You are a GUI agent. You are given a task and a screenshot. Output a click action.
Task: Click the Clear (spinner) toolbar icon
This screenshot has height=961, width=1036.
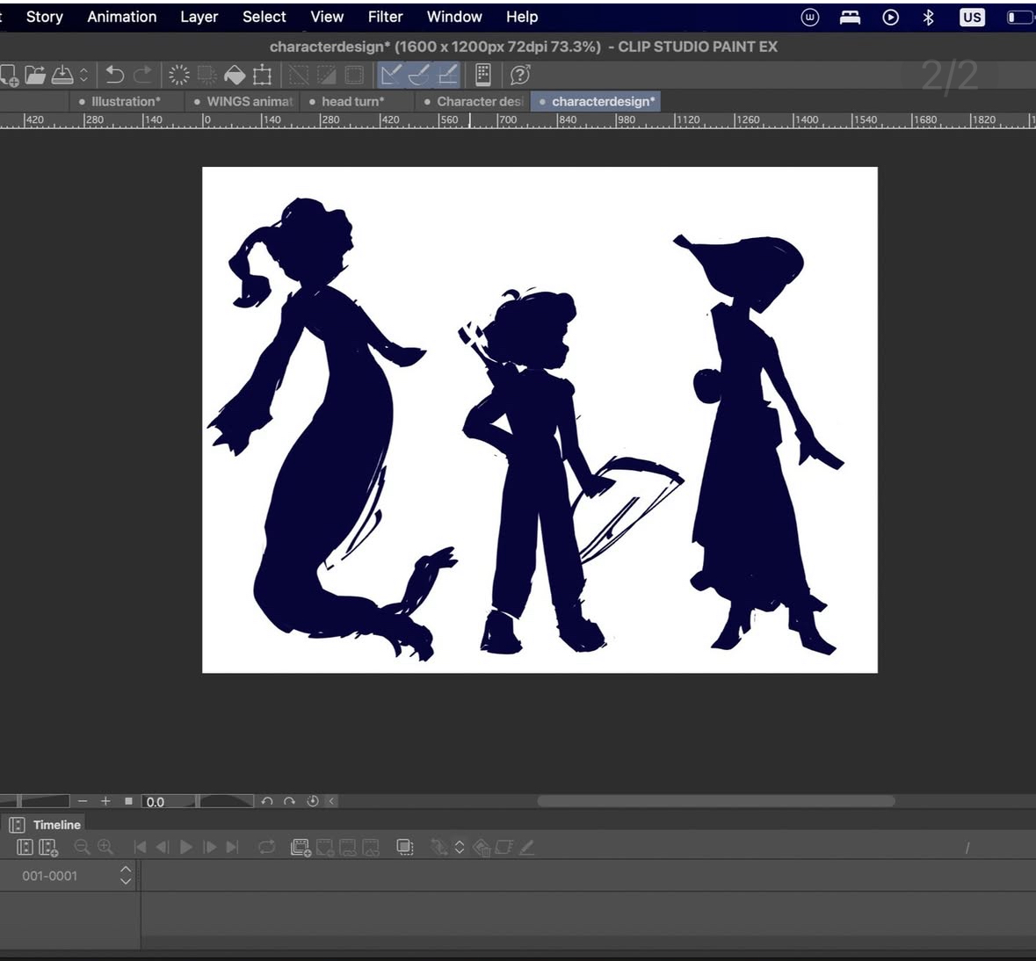(178, 76)
